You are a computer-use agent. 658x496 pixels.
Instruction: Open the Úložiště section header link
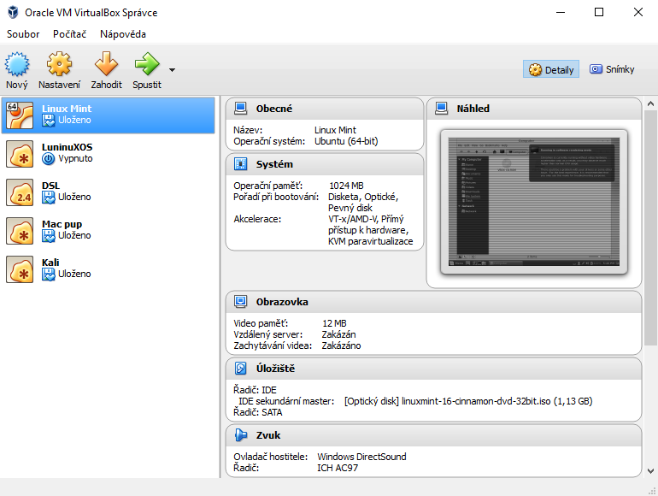[275, 369]
